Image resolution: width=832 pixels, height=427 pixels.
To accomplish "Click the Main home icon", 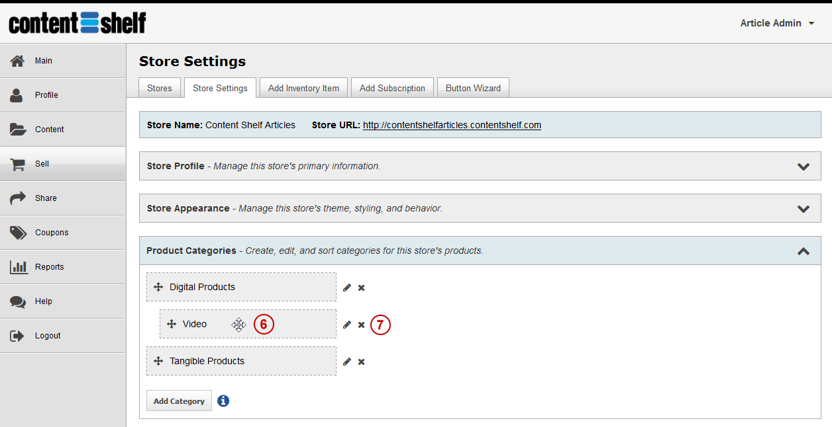I will coord(18,61).
